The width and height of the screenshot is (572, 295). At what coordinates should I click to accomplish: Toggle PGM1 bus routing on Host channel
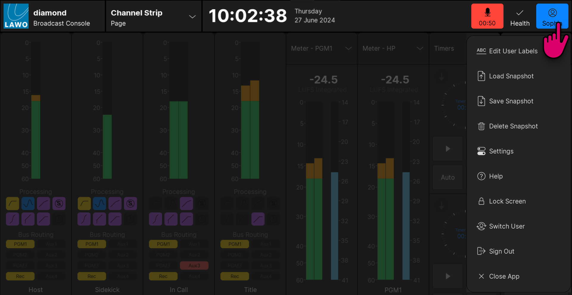pyautogui.click(x=20, y=244)
